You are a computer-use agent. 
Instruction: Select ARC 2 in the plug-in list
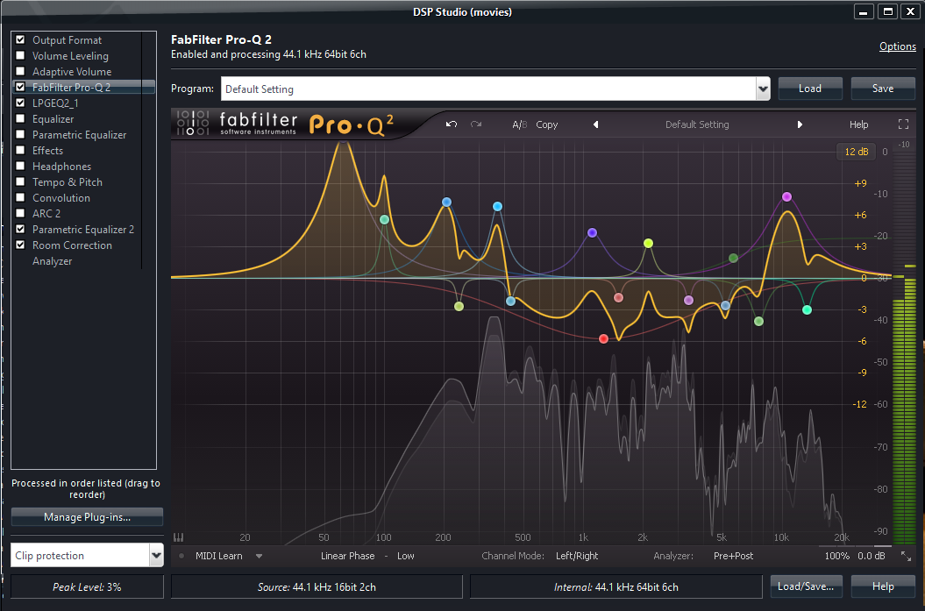pyautogui.click(x=46, y=214)
